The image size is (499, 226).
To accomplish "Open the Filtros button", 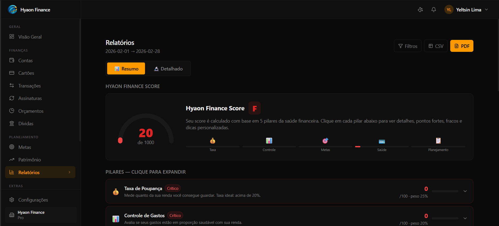I will [x=408, y=46].
